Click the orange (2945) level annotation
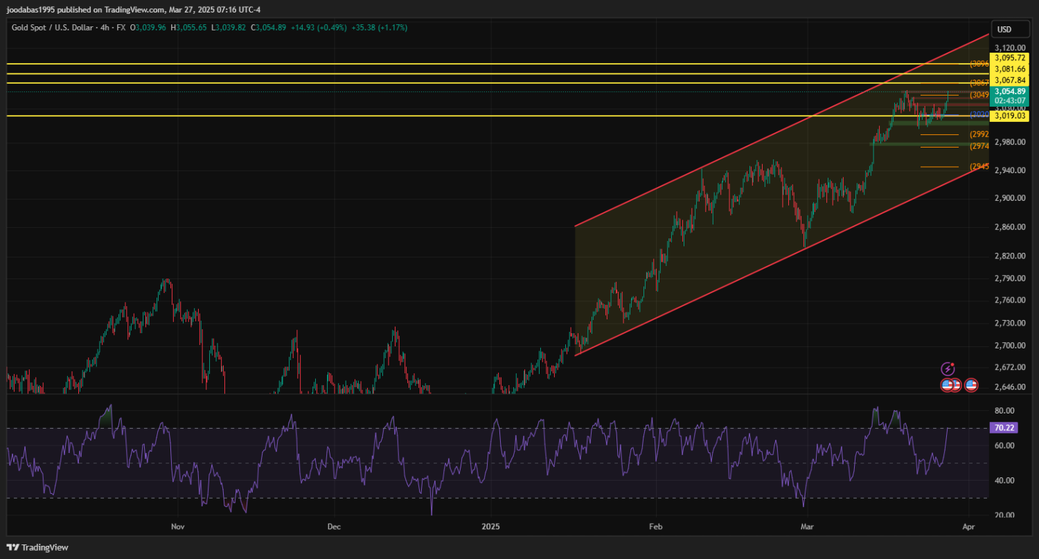This screenshot has height=559, width=1039. [979, 167]
